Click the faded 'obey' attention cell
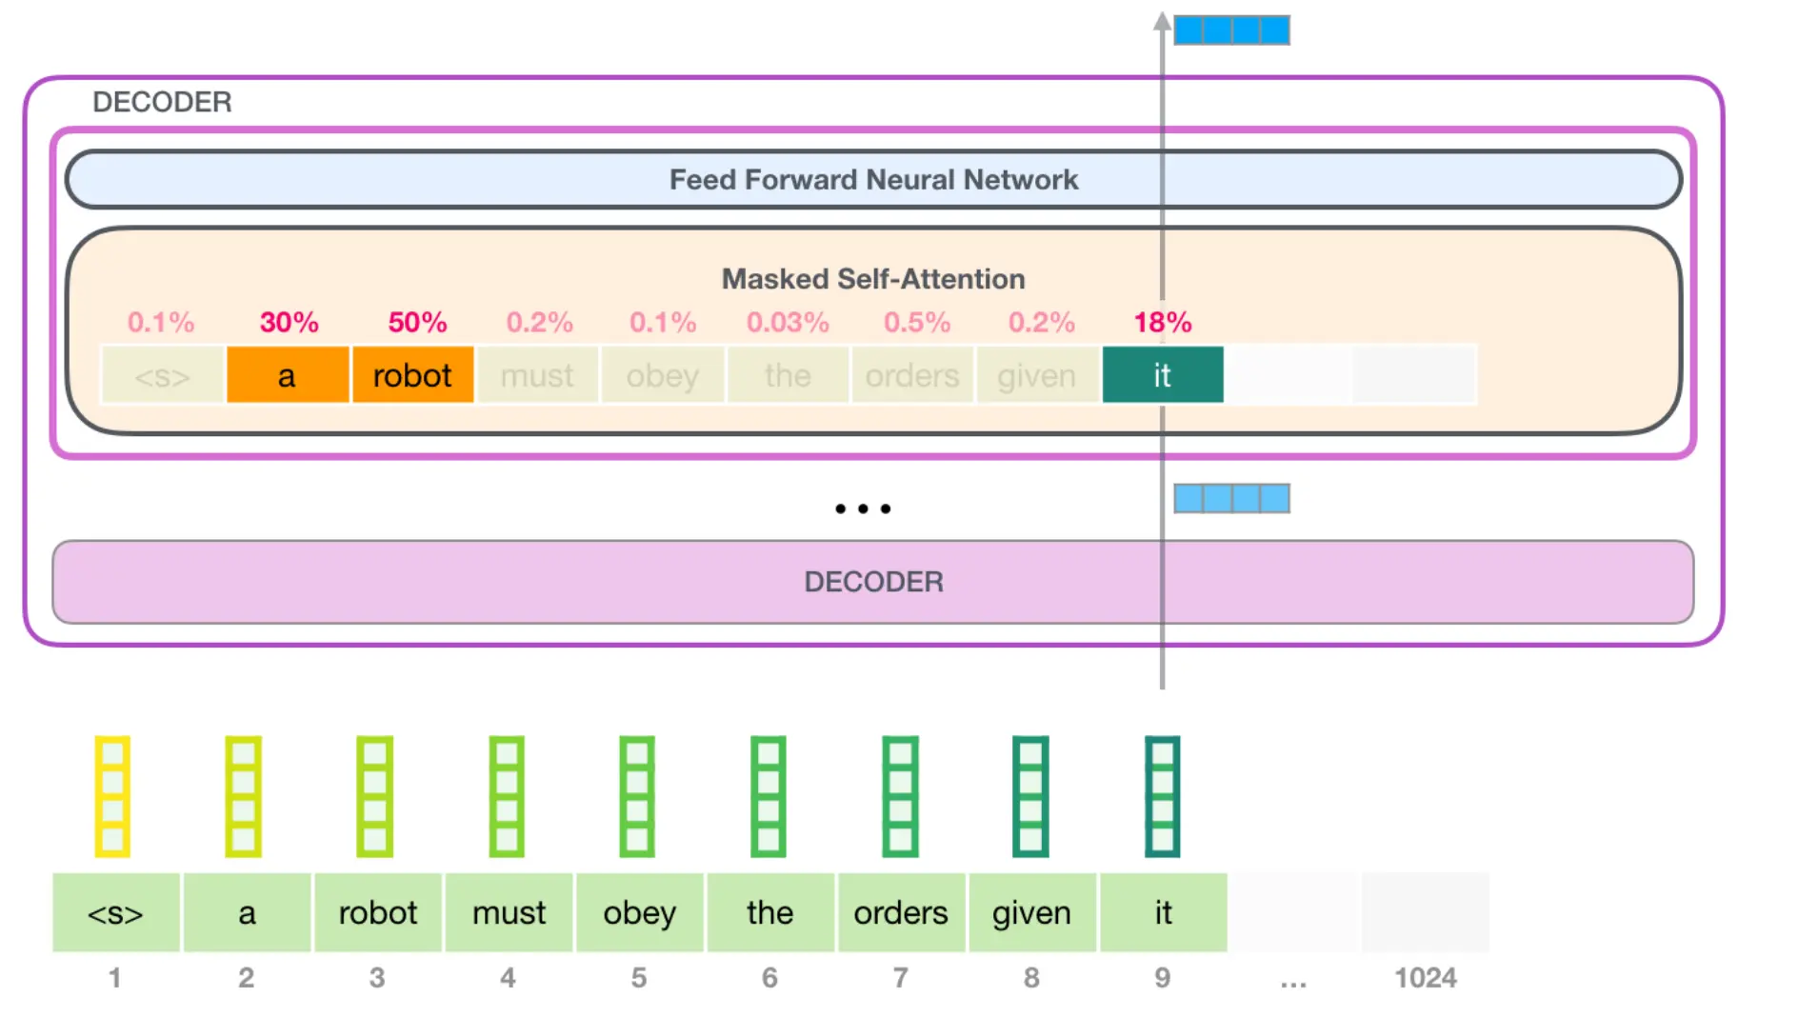This screenshot has width=1798, height=1017. pos(663,375)
